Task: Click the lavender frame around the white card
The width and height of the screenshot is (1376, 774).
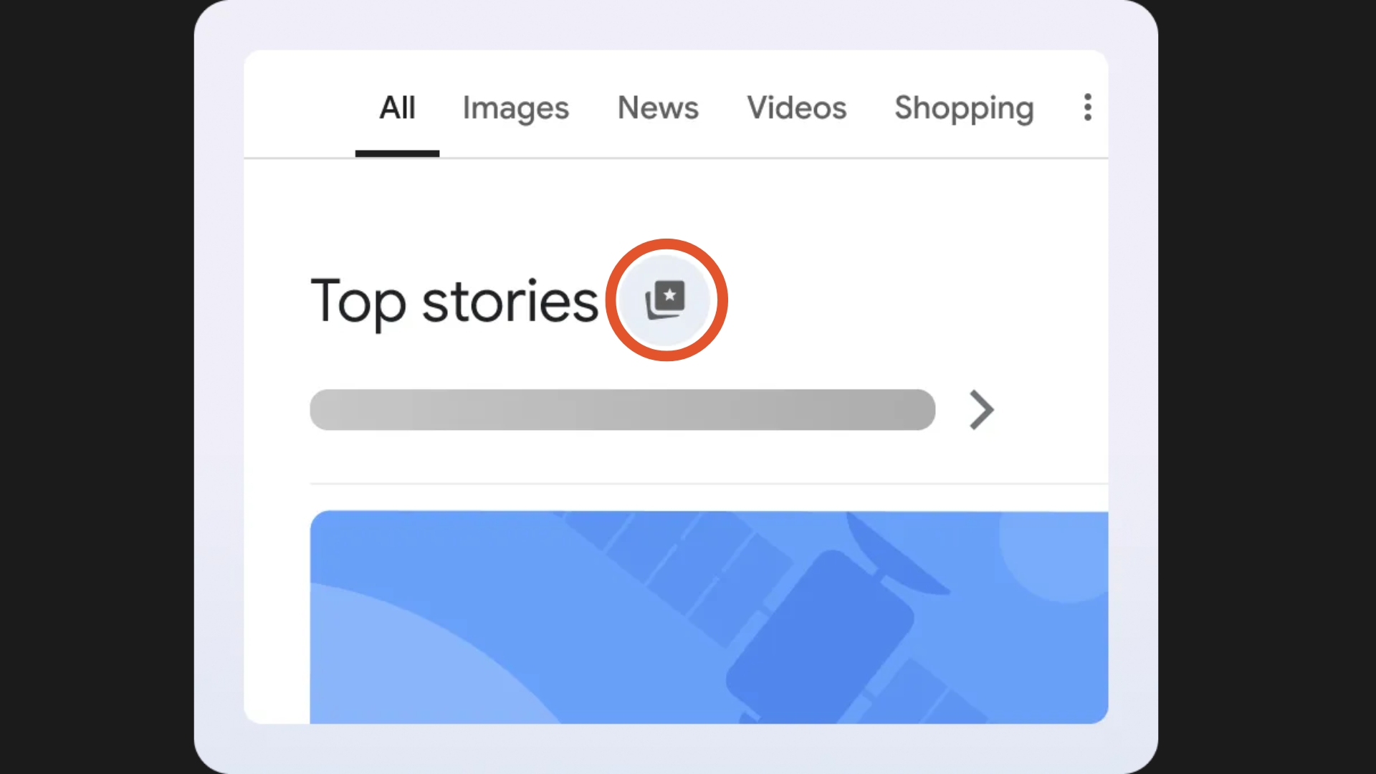Action: point(219,387)
